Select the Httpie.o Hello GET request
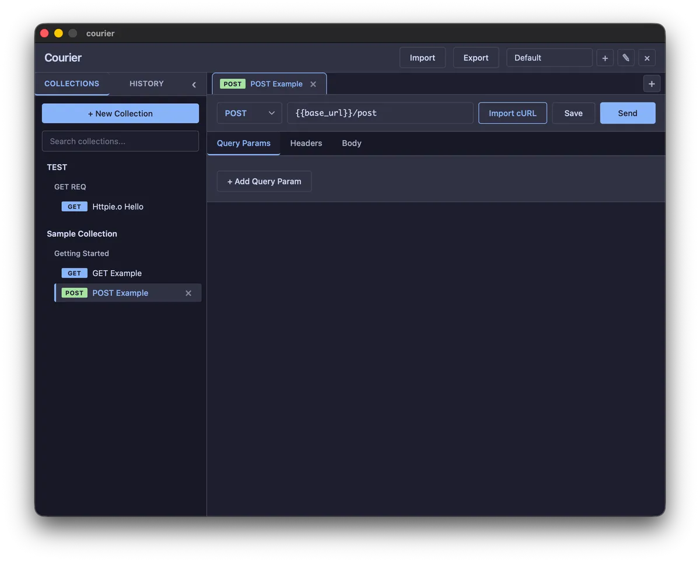Viewport: 700px width, 562px height. 117,207
